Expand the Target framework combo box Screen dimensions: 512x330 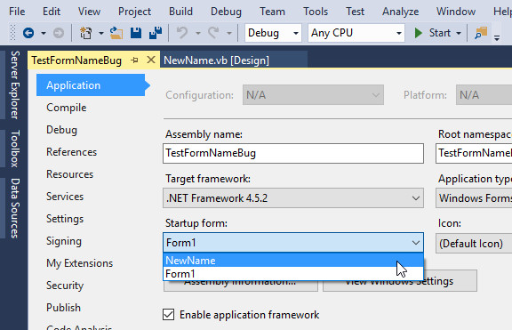tap(293, 198)
